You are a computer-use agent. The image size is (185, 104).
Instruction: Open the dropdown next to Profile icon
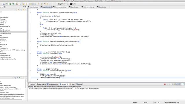point(15,4)
